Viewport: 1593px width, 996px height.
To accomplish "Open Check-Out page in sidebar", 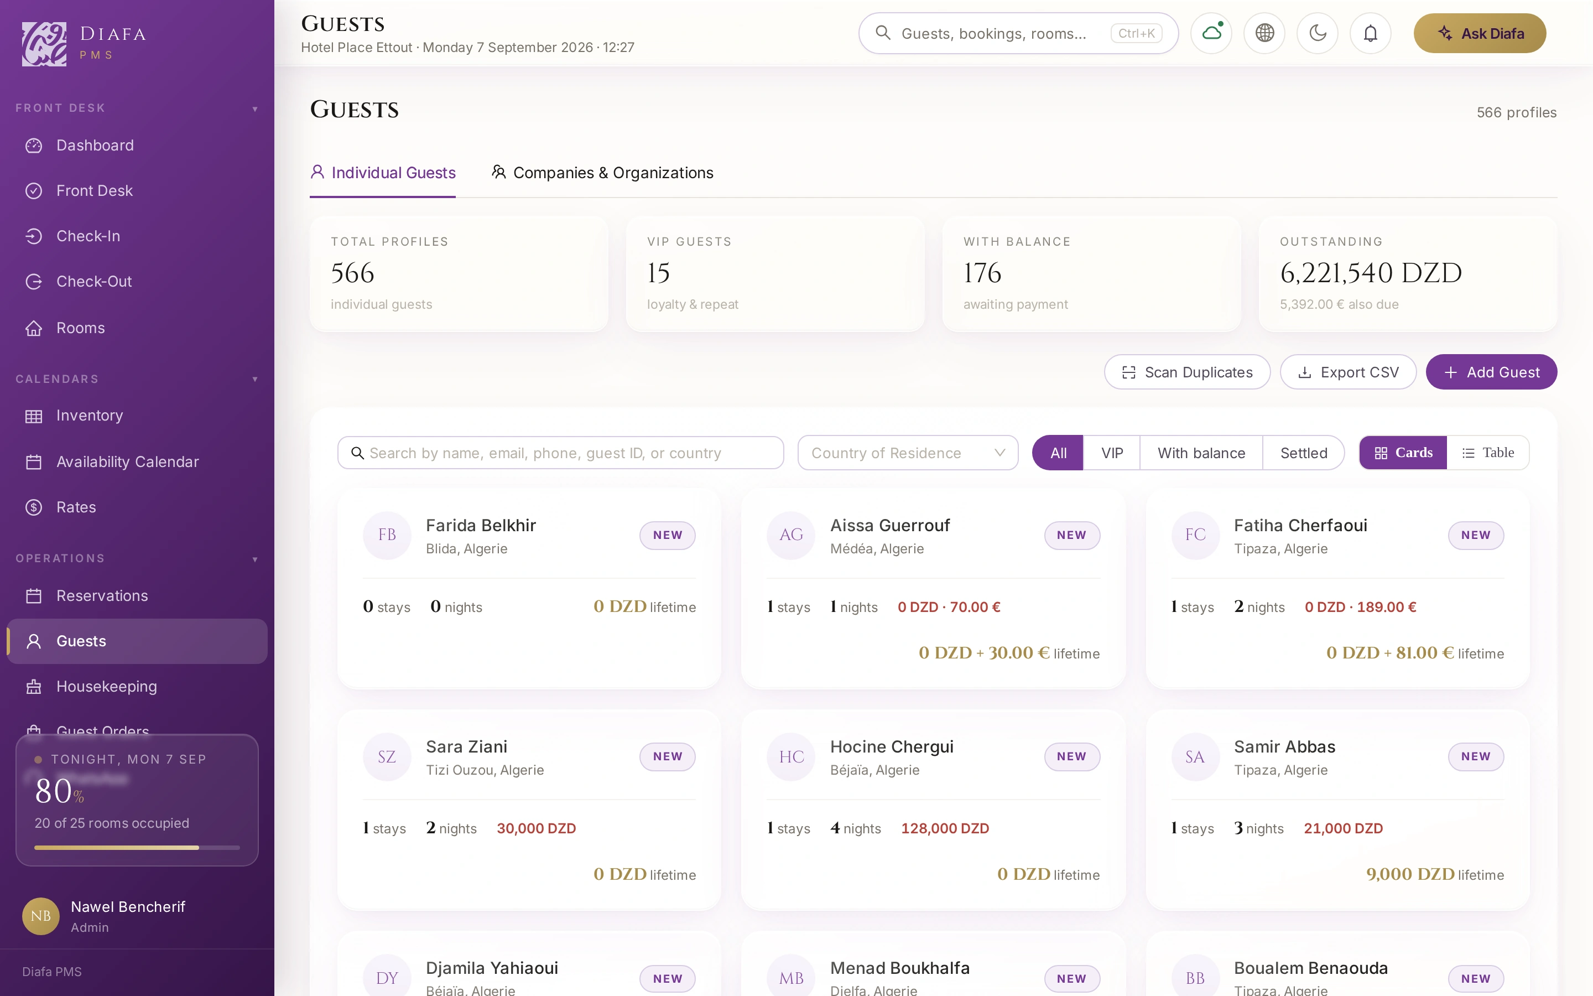I will pyautogui.click(x=137, y=281).
